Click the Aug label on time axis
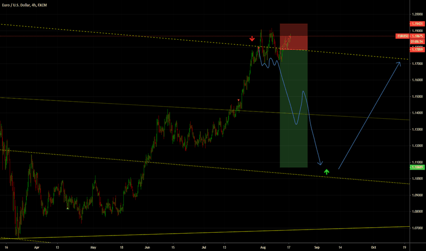 point(263,247)
